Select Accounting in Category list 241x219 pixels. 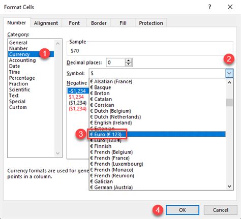(22, 60)
